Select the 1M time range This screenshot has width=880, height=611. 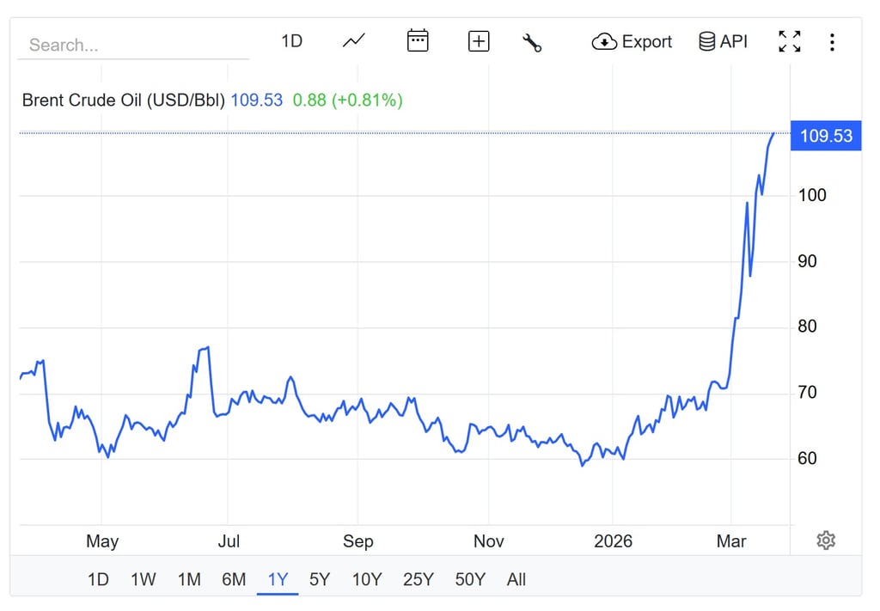pos(189,579)
